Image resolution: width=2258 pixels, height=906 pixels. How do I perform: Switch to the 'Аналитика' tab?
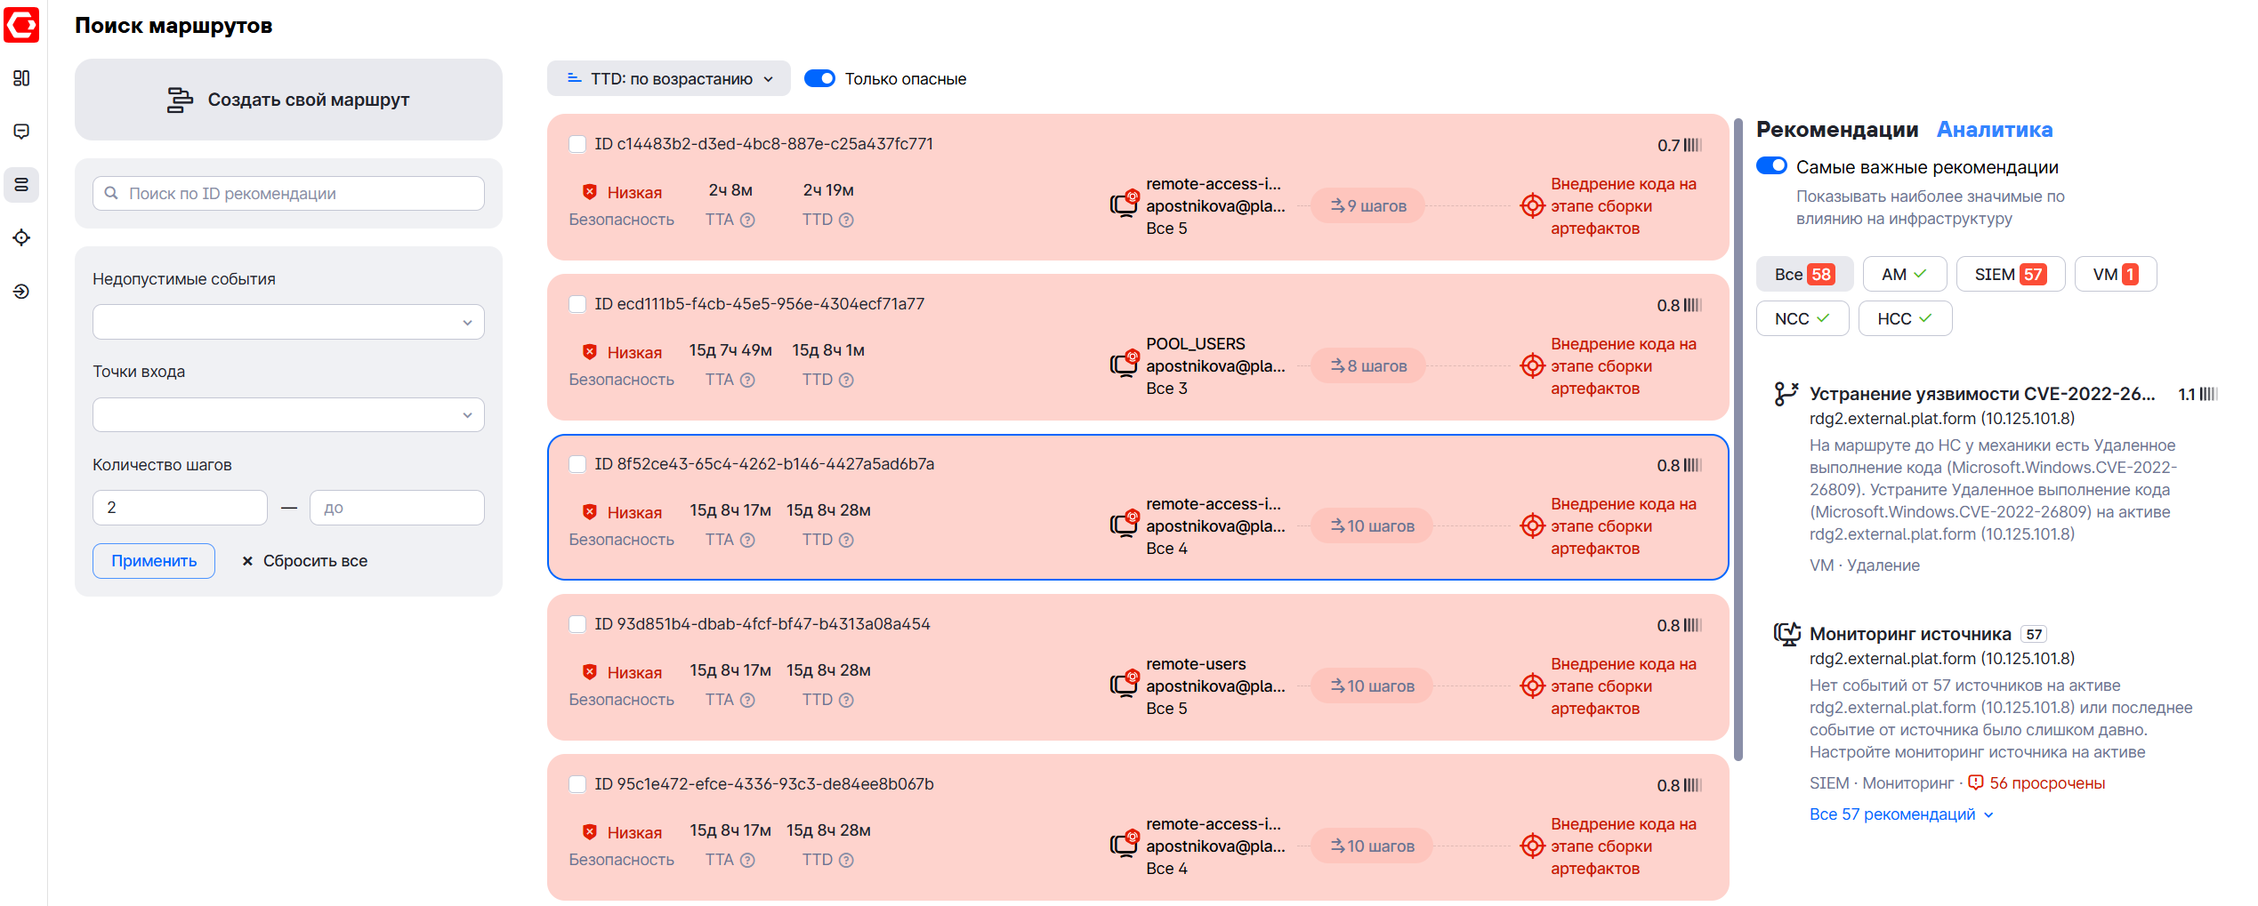[1995, 130]
